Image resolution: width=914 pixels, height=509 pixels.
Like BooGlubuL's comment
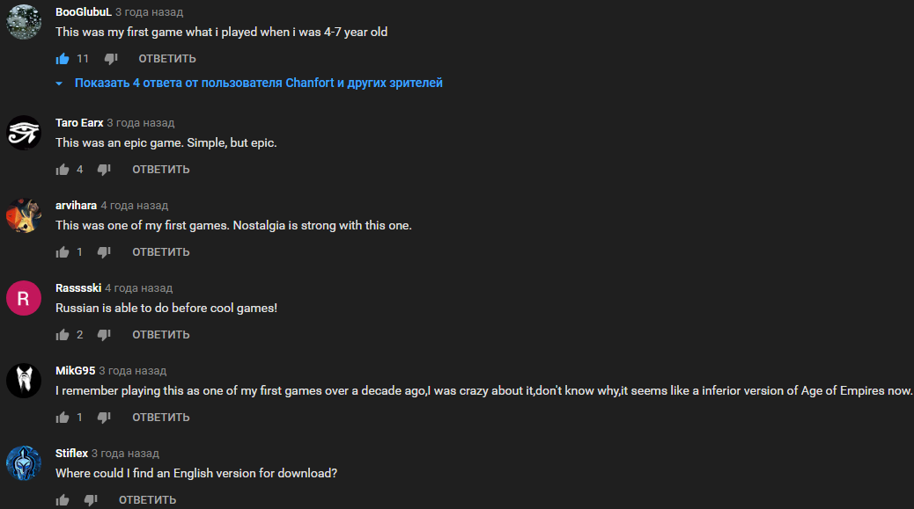tap(63, 59)
